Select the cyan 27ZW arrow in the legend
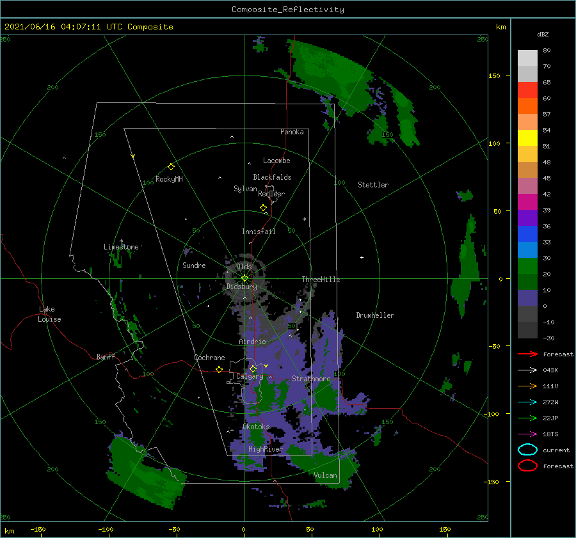 [x=527, y=402]
